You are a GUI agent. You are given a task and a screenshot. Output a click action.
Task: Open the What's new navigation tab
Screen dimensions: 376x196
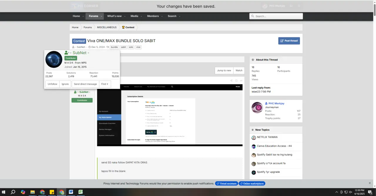point(114,16)
